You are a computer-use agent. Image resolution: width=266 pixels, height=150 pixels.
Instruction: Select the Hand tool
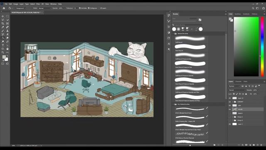[7, 49]
